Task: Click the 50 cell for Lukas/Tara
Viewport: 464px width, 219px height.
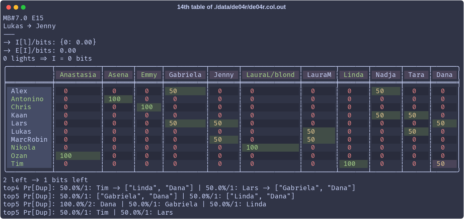Action: [416, 131]
